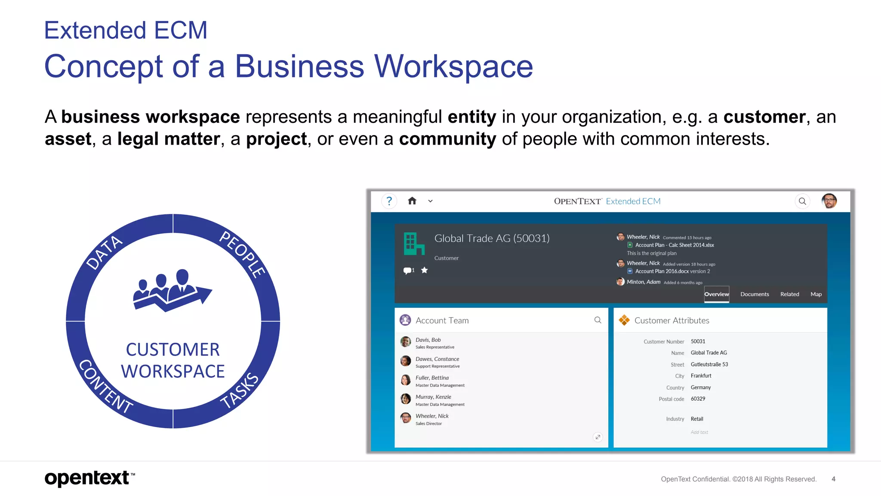
Task: Select the people-with-arrow workspace icon
Action: point(172,290)
